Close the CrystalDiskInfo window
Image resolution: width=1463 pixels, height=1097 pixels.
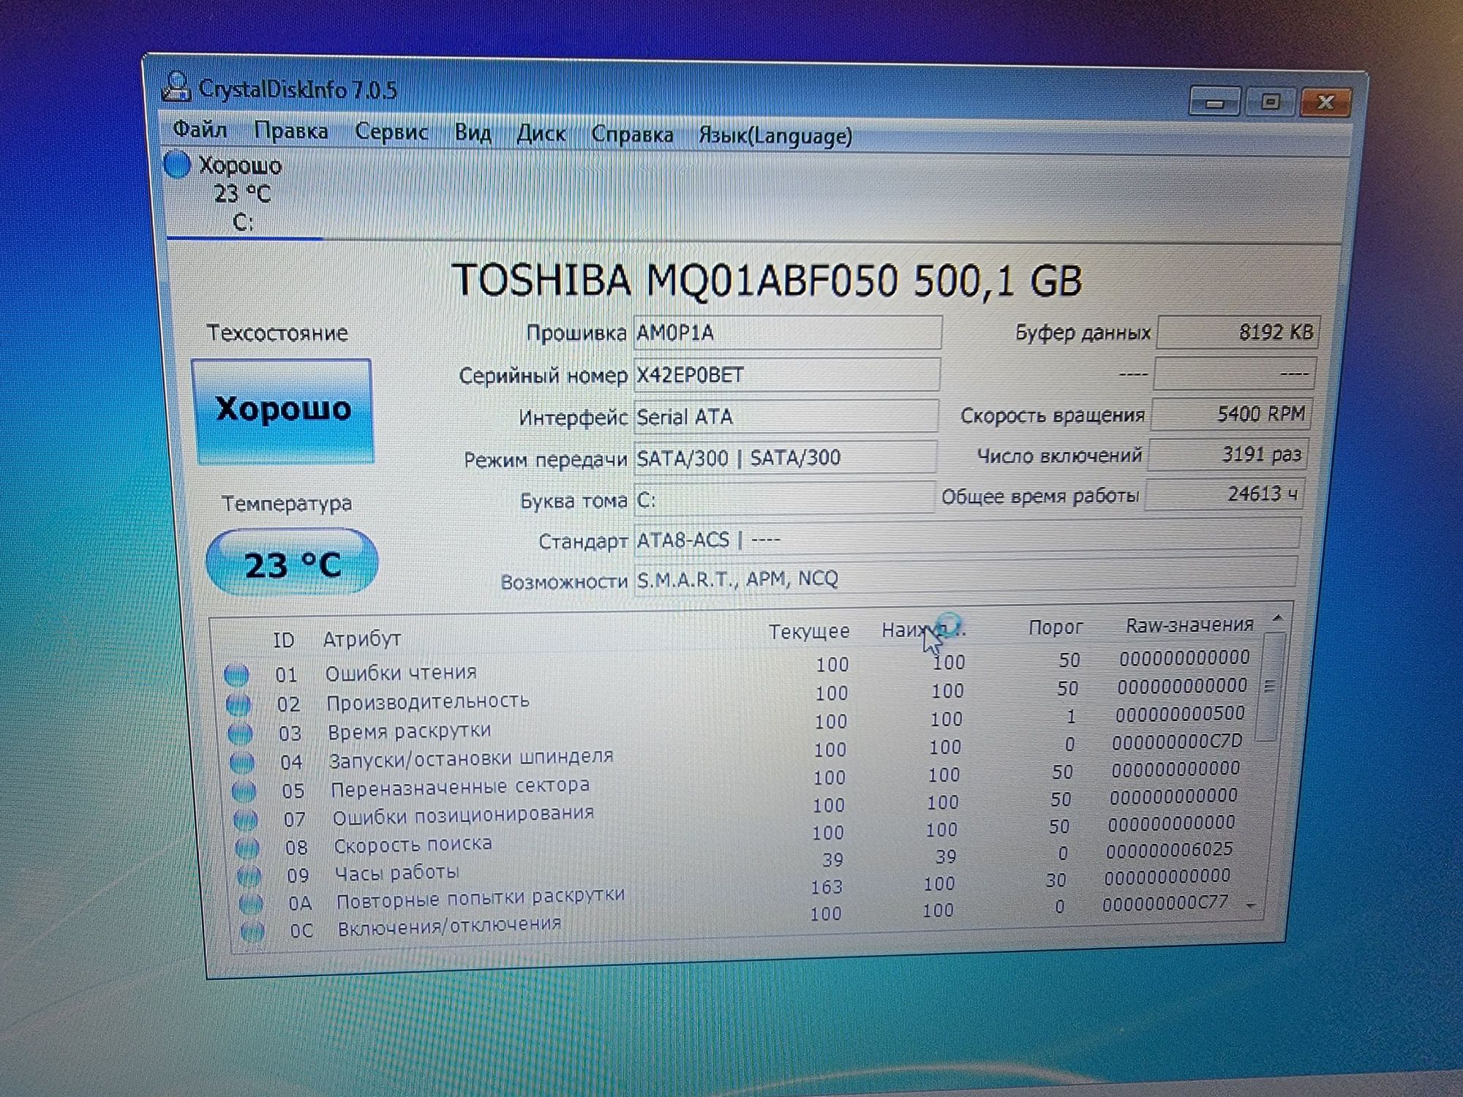pyautogui.click(x=1325, y=102)
